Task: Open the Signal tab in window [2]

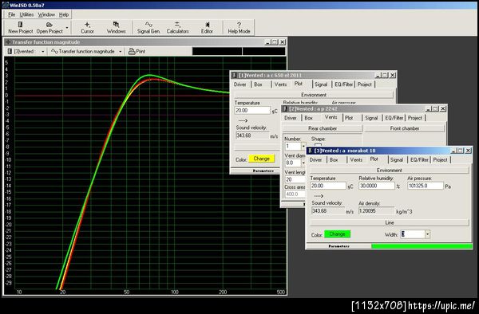Action: pyautogui.click(x=371, y=118)
